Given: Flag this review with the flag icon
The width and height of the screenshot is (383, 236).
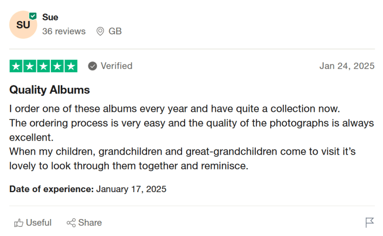Looking at the screenshot, I should coord(370,223).
